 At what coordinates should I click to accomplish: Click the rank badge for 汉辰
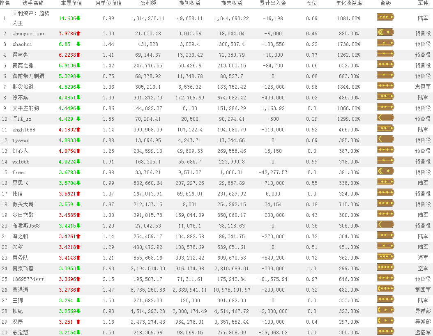tap(385, 321)
